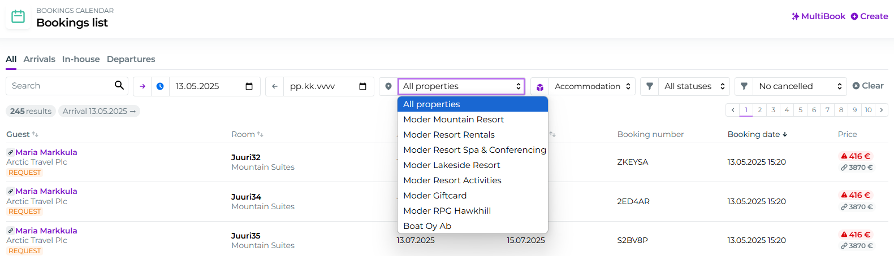Click the left-arrow departure date icon
894x256 pixels.
click(275, 86)
